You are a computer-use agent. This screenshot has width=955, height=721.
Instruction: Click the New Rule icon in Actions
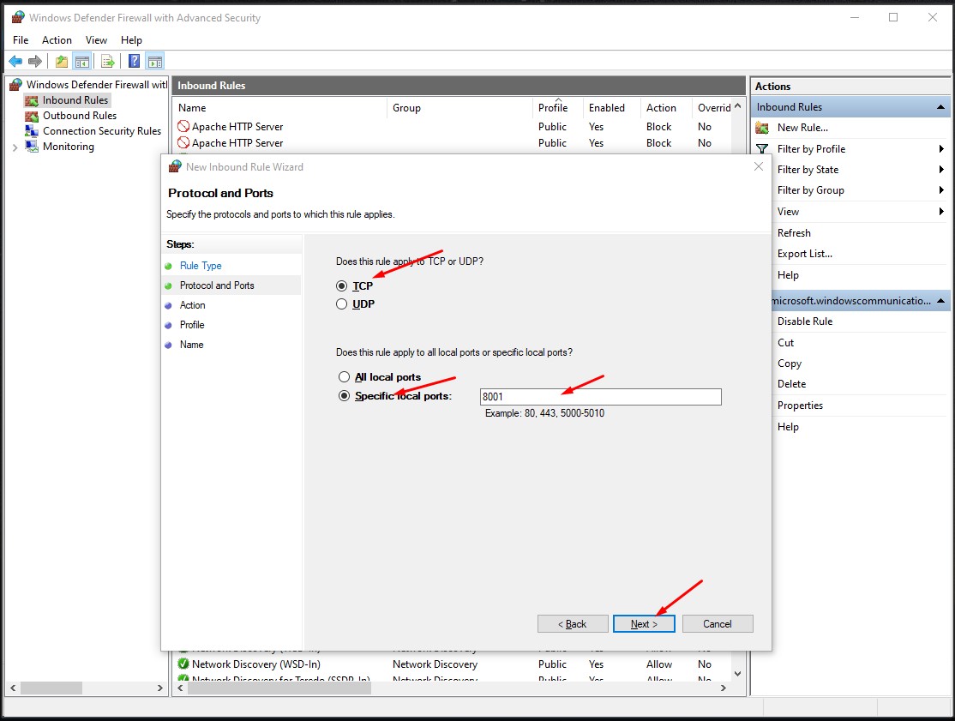tap(762, 128)
